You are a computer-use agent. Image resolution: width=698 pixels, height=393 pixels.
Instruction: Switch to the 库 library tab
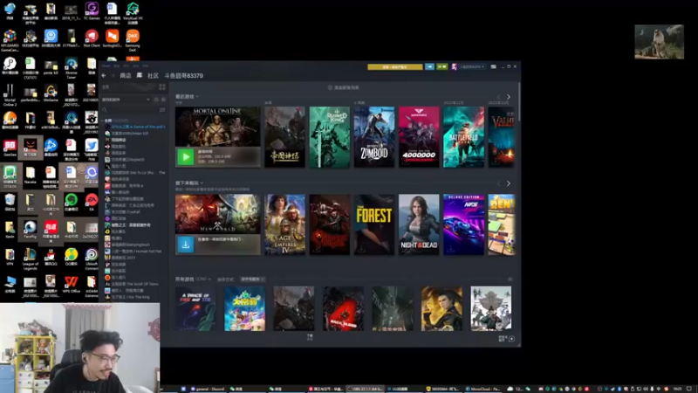click(x=140, y=75)
